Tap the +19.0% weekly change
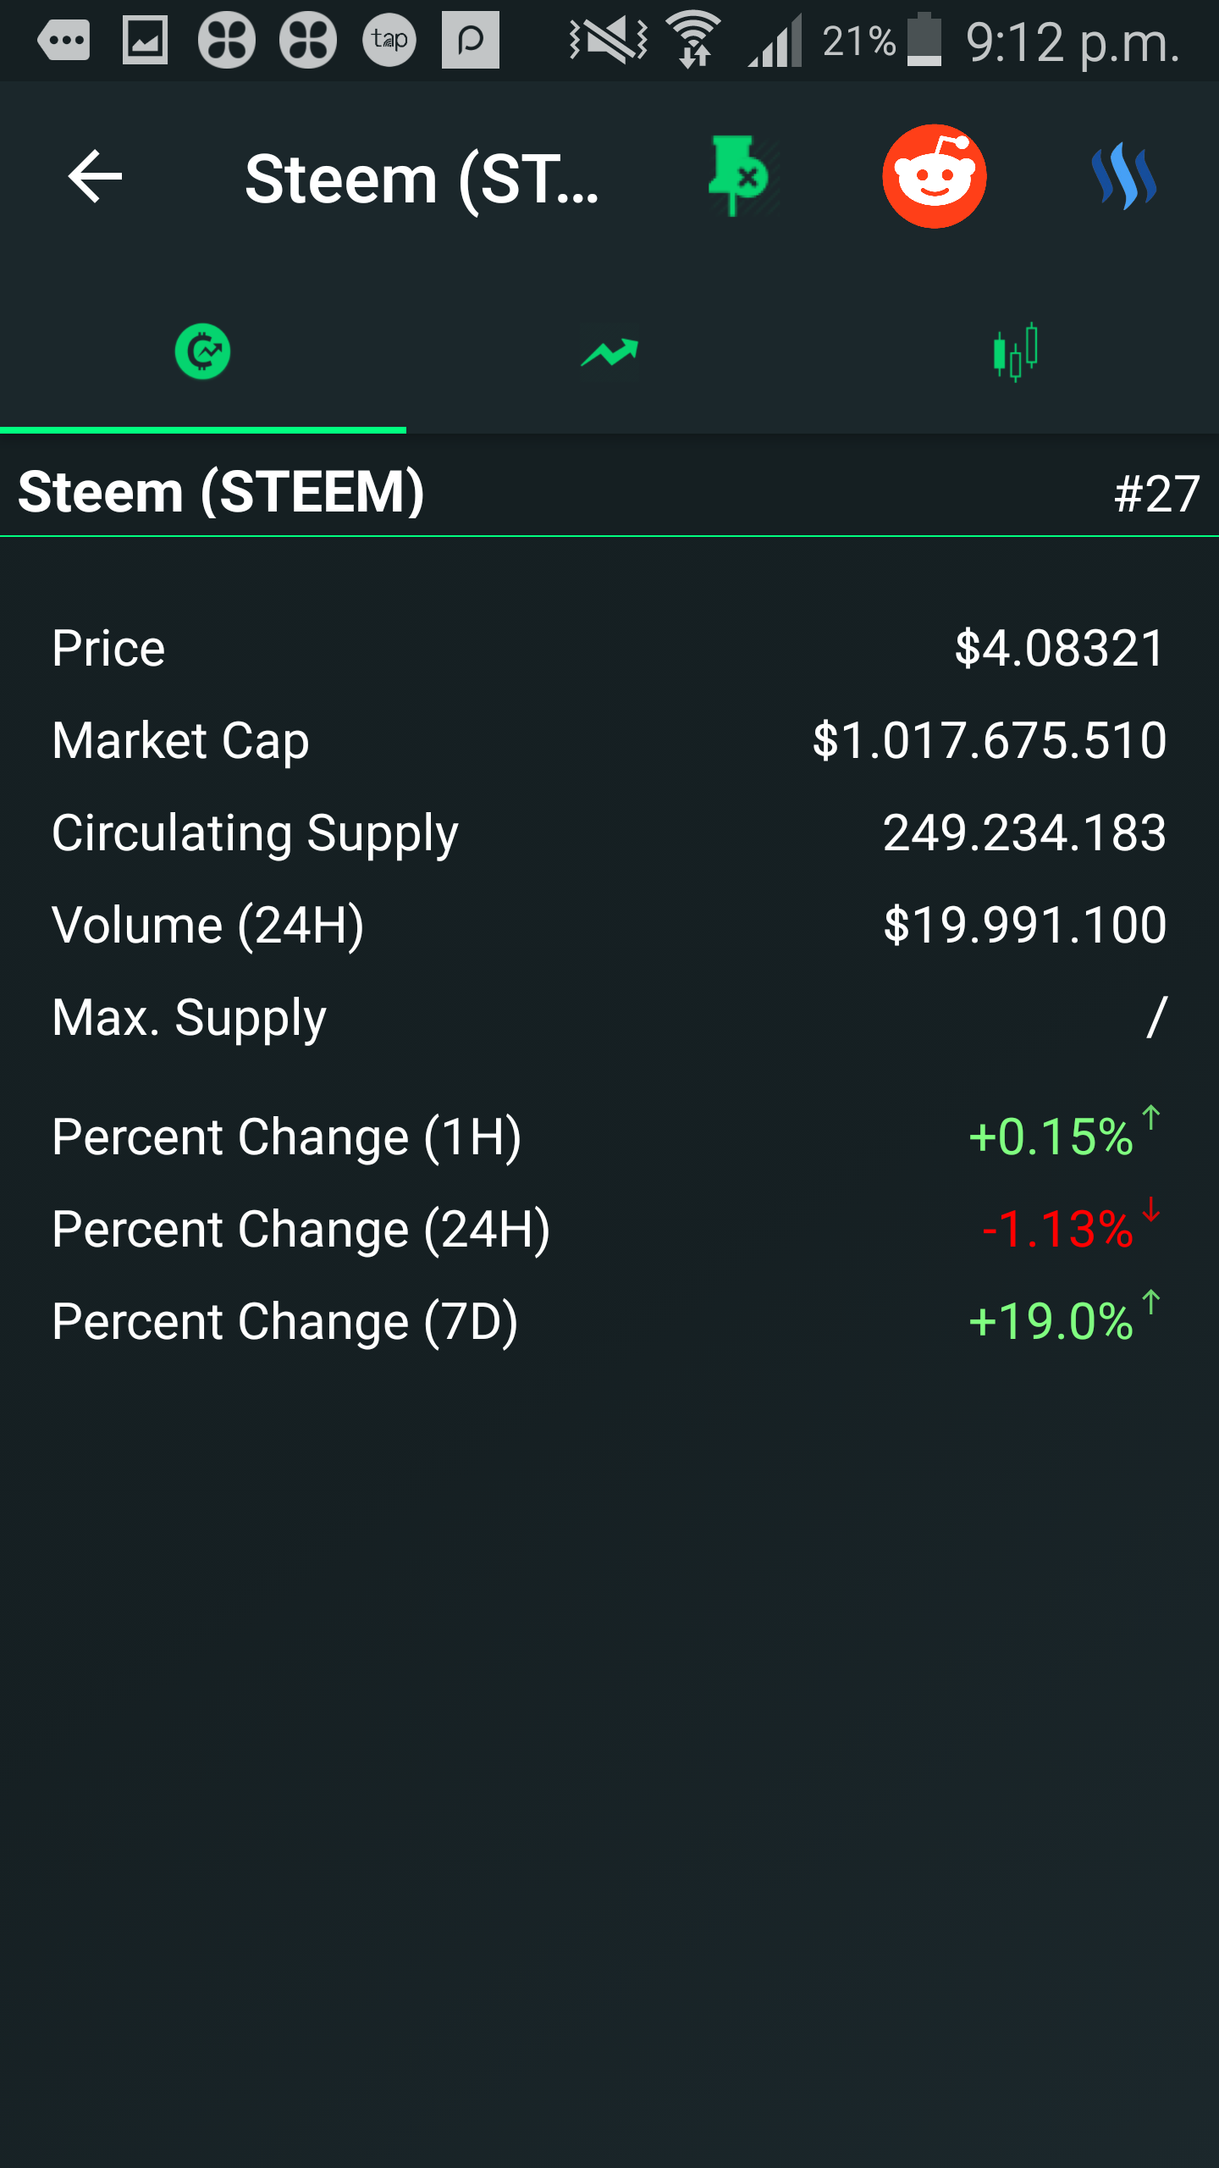 point(1051,1321)
